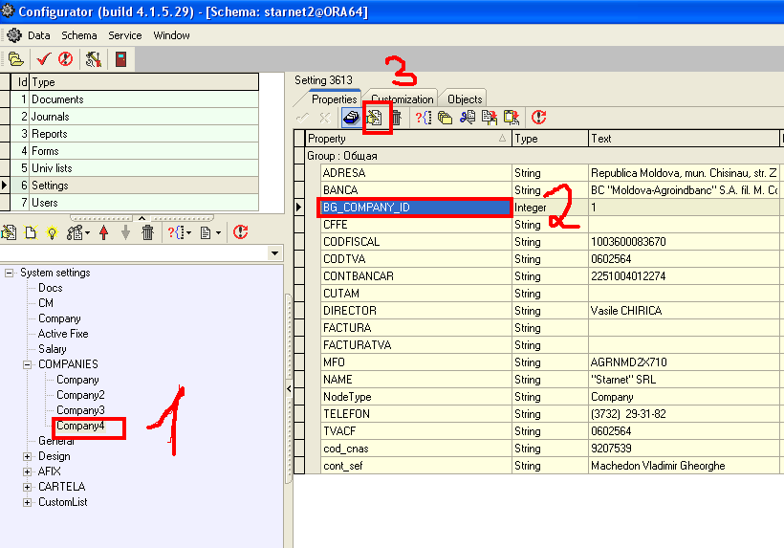Switch to the Customization tab
Screen dimensions: 784x548
coord(403,99)
